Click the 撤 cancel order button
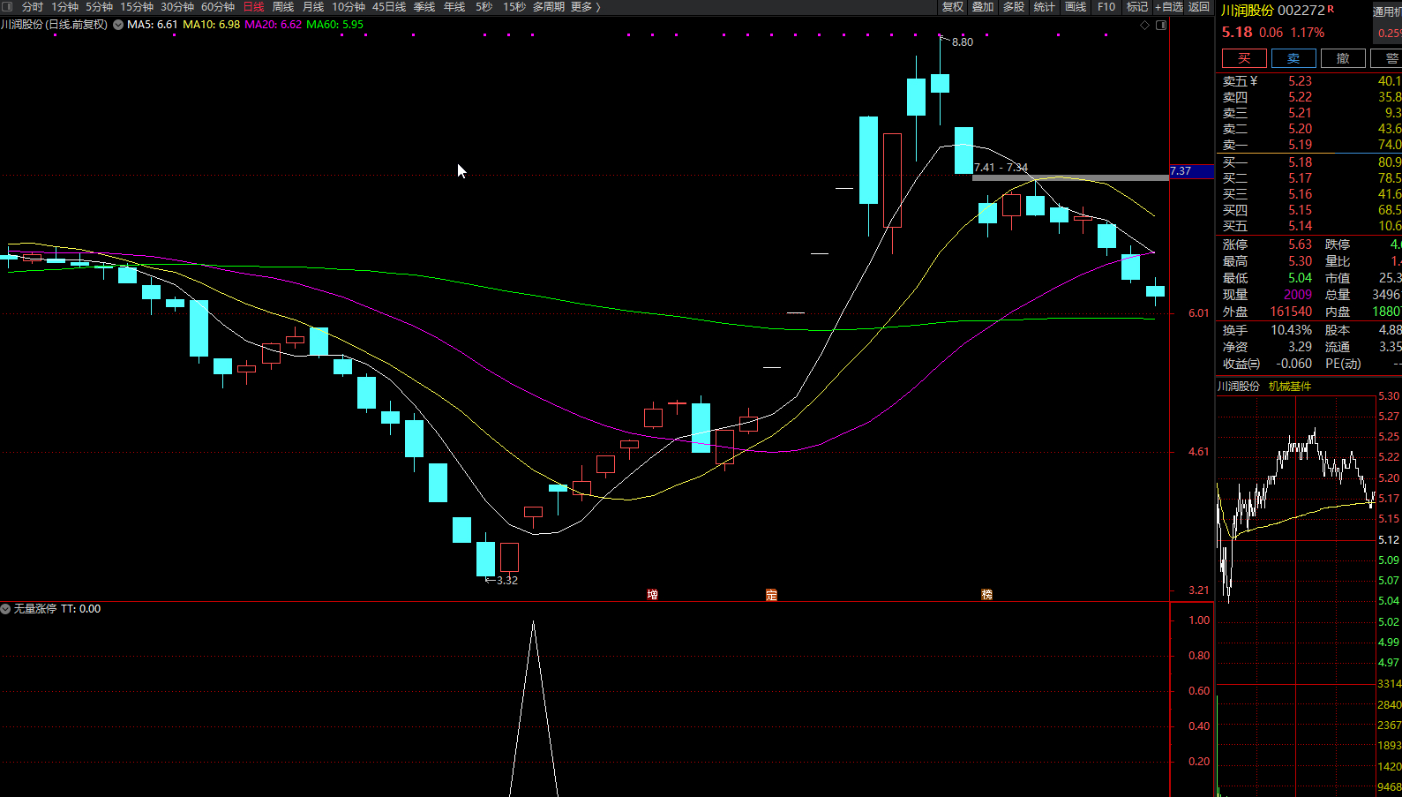 1343,58
